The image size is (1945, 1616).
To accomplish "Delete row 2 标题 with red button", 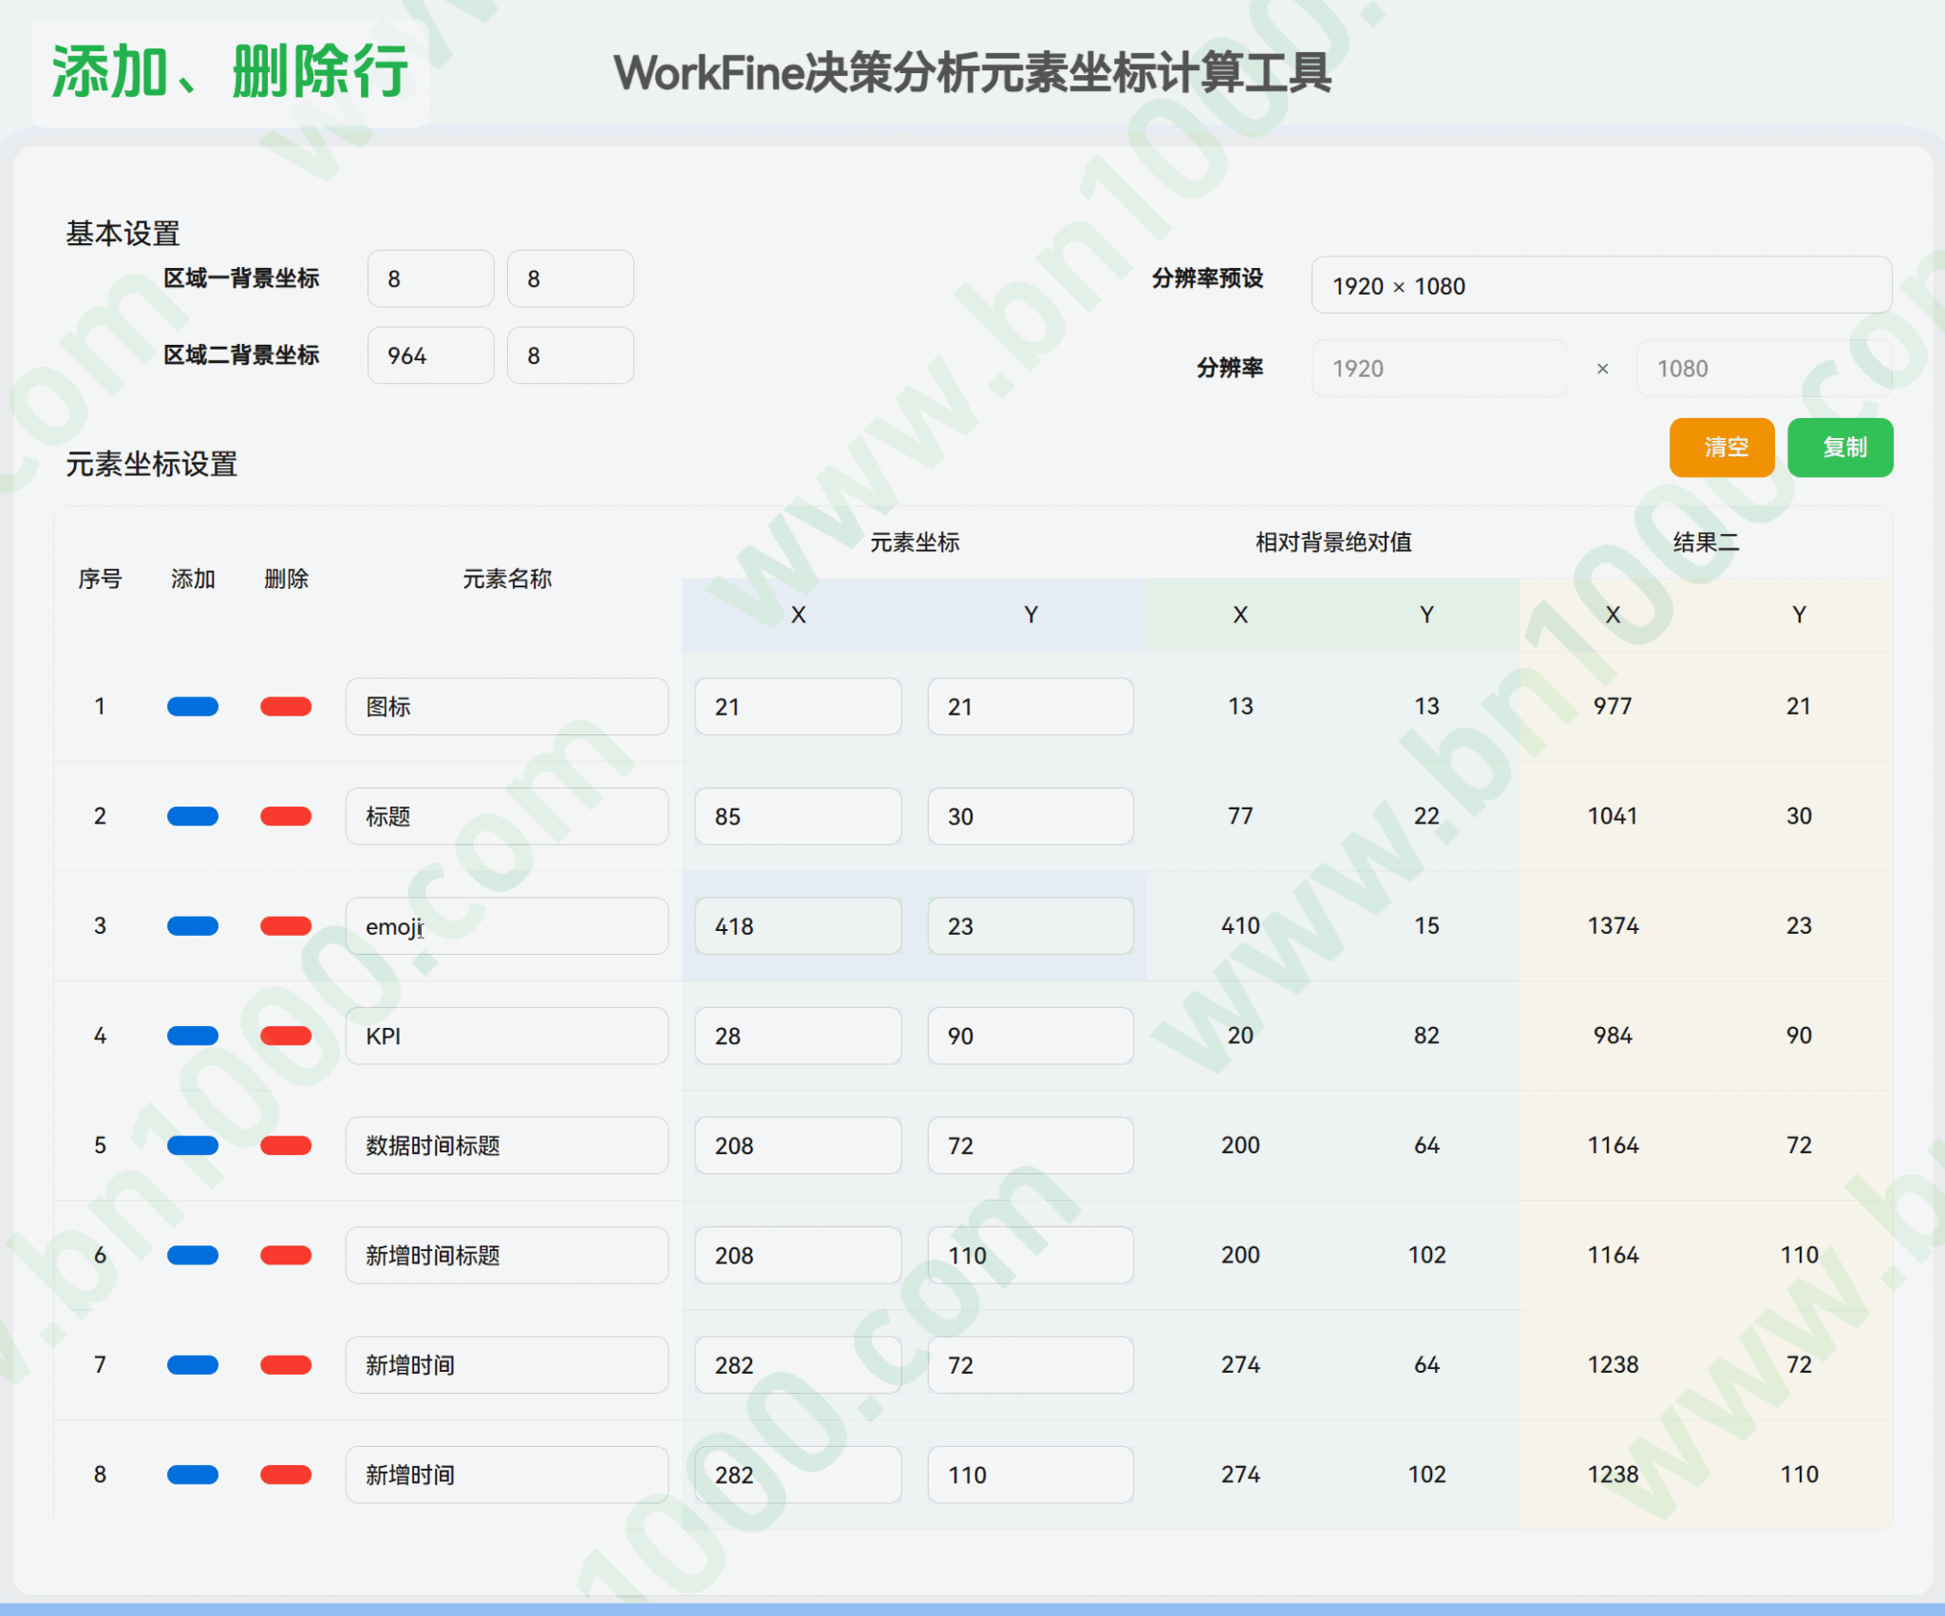I will (286, 816).
